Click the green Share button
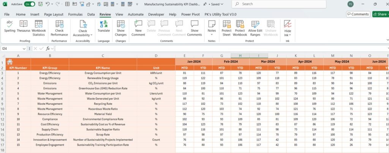Screen dimensions: 389x153 click(x=380, y=14)
